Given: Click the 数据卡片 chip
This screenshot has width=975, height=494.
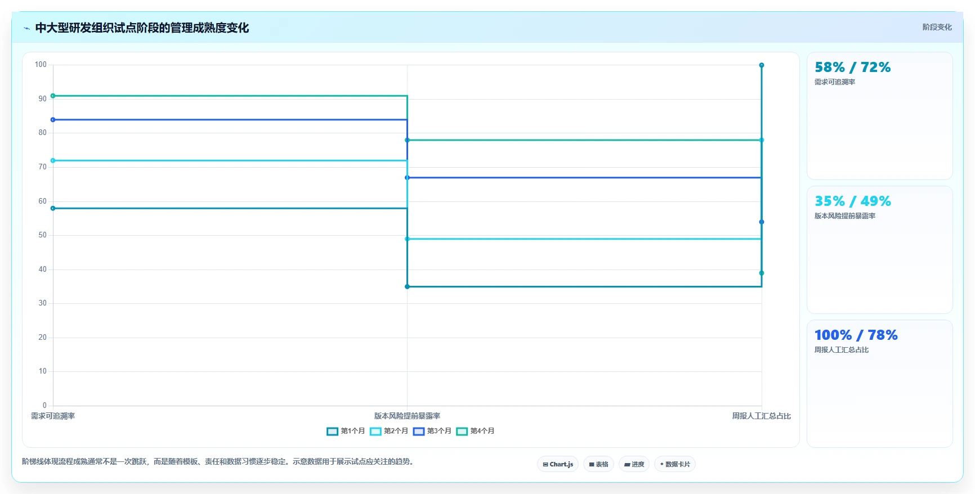Looking at the screenshot, I should click(675, 464).
